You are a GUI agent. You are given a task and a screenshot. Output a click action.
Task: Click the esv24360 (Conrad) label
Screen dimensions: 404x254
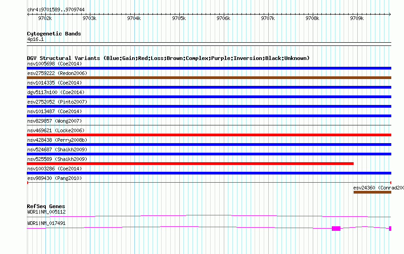pos(379,188)
